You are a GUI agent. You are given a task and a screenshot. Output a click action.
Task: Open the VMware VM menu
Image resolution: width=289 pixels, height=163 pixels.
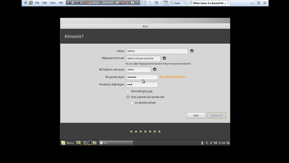click(61, 3)
